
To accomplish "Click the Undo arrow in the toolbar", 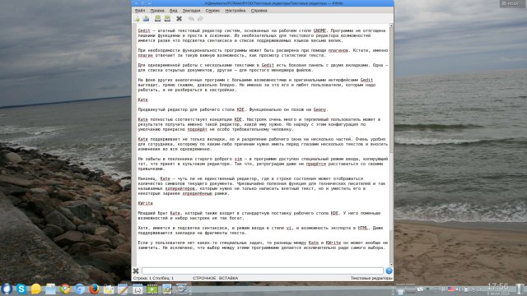I will click(191, 18).
